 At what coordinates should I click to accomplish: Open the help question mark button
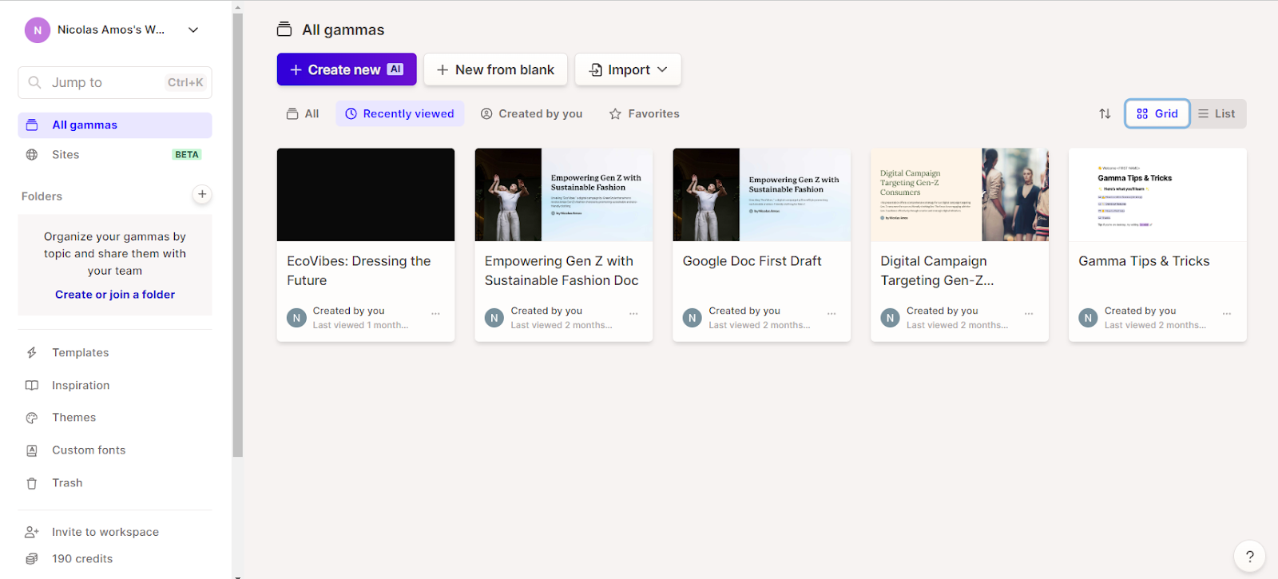1249,557
